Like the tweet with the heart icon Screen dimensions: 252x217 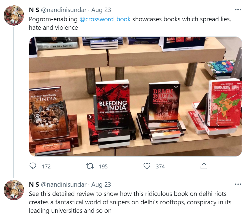point(147,166)
